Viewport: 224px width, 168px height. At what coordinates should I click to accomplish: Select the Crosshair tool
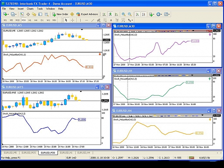coord(72,20)
